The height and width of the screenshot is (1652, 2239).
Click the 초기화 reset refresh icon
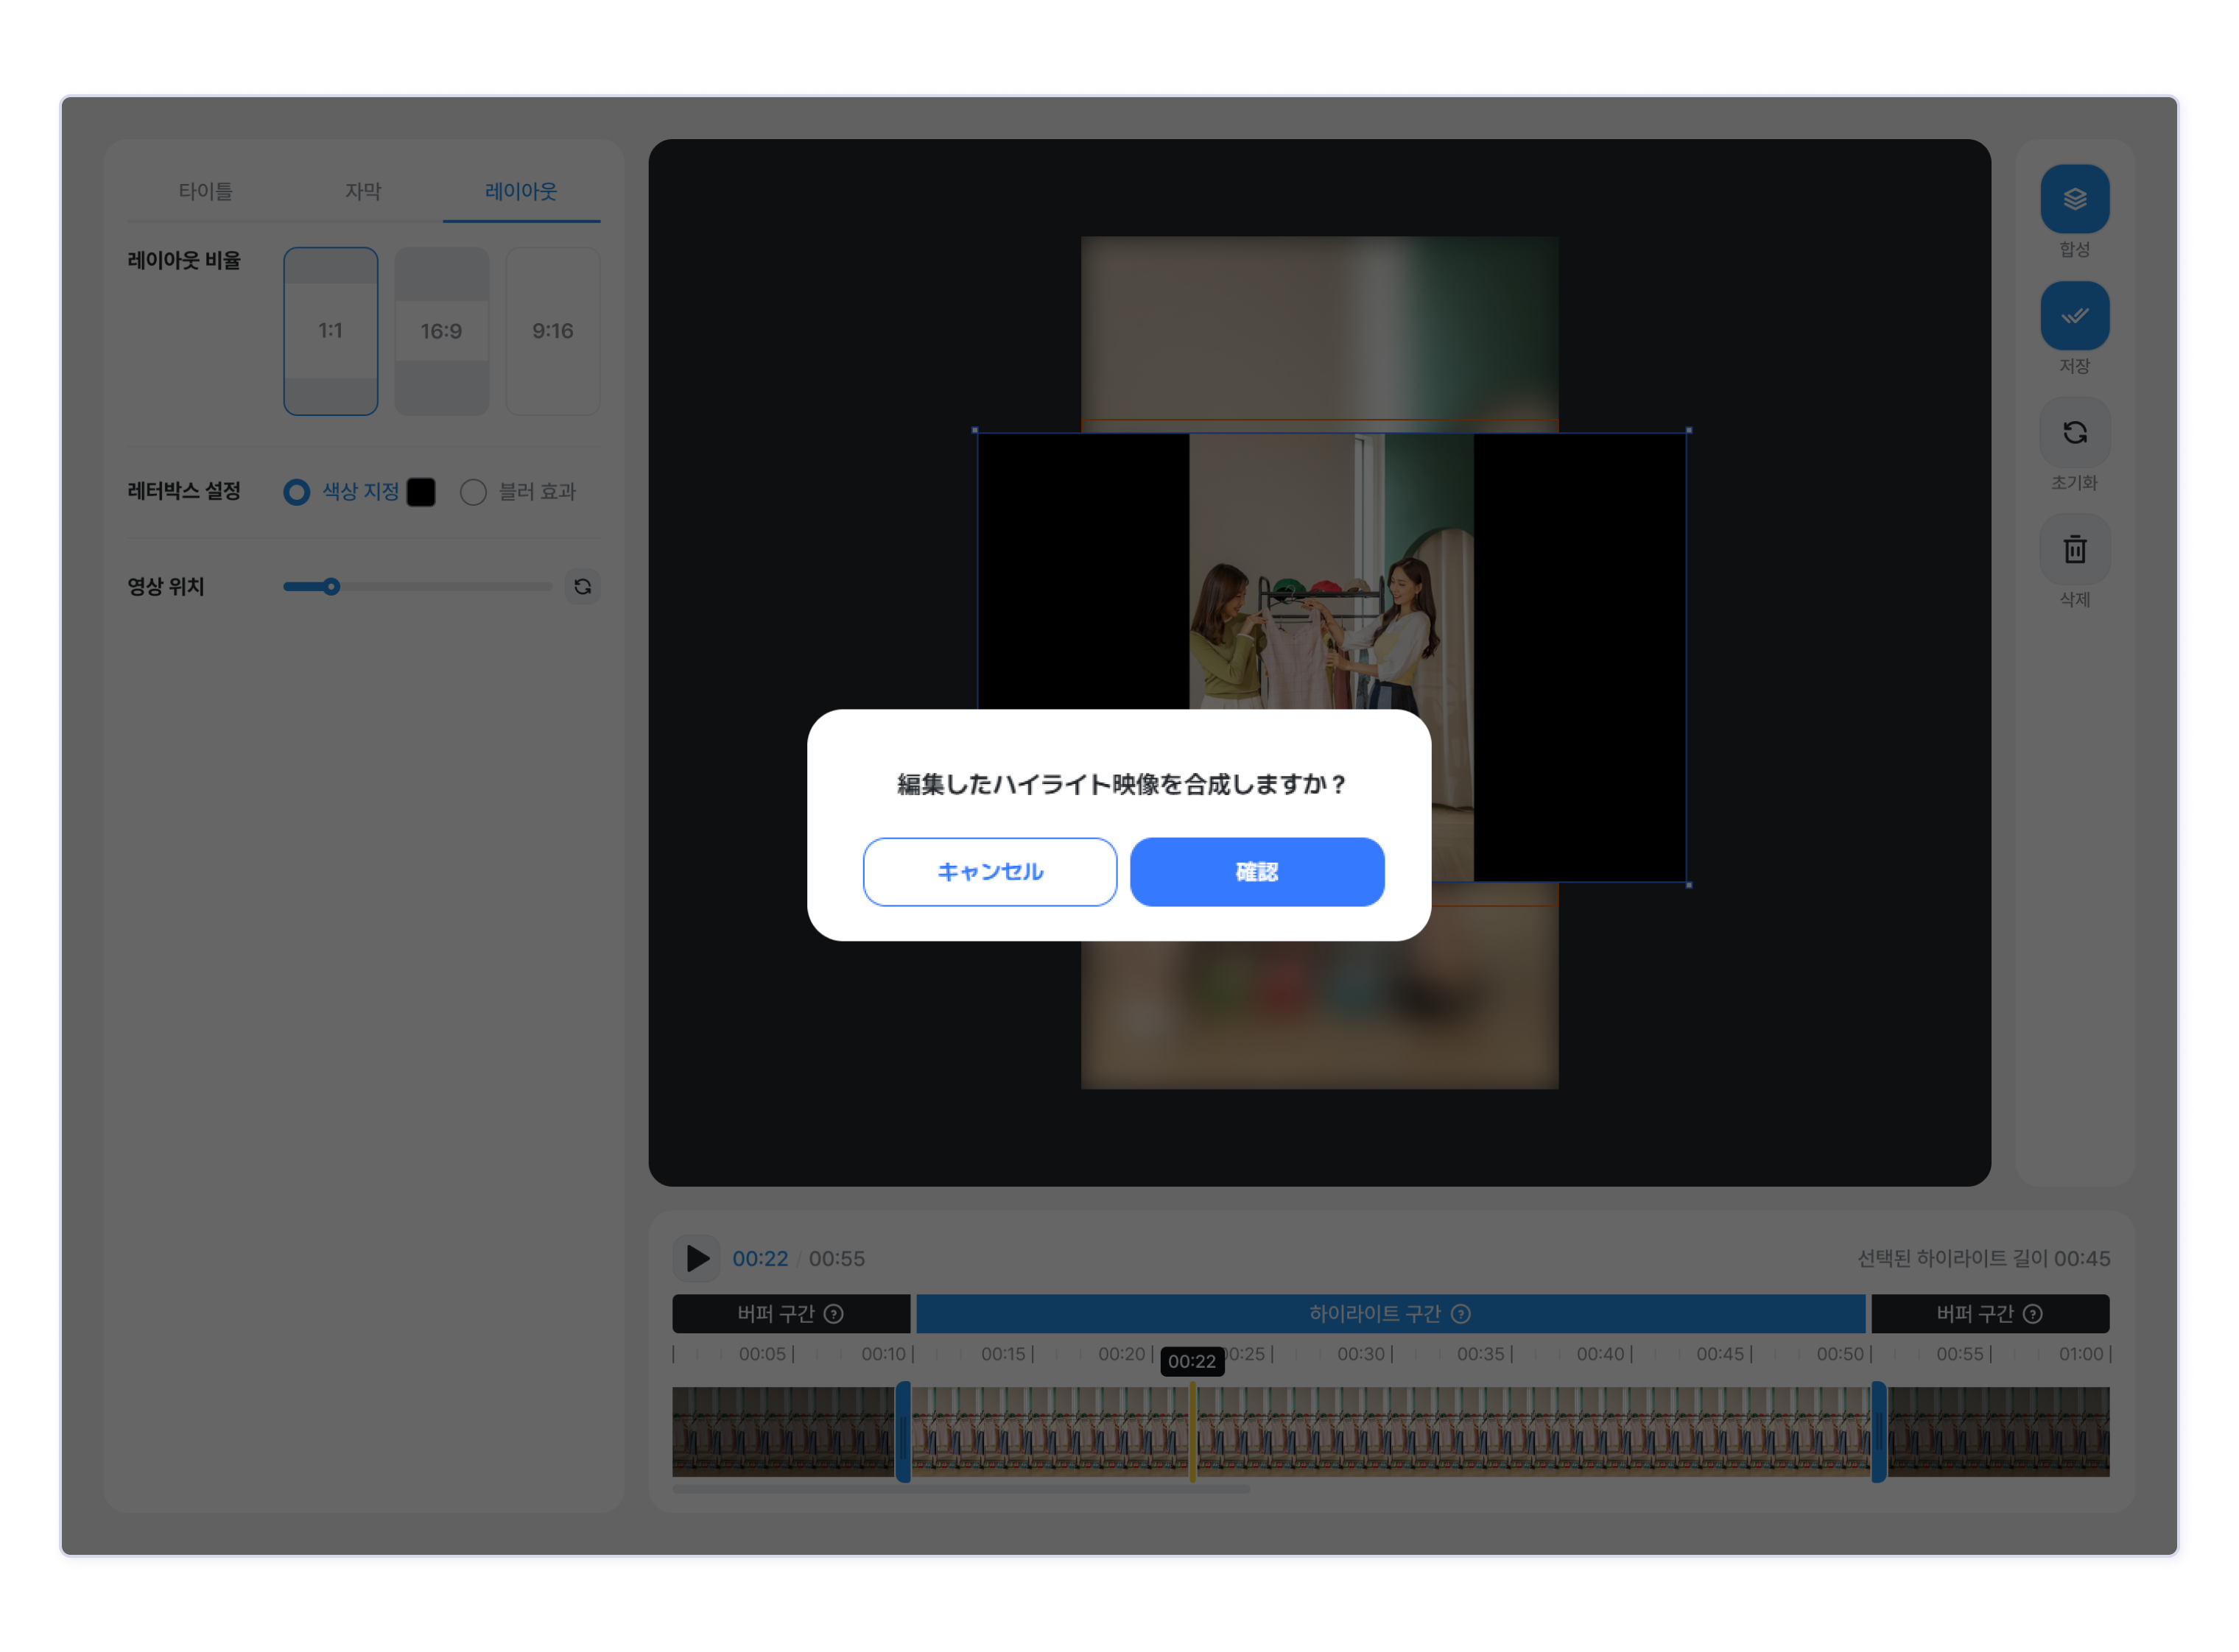coord(2074,432)
